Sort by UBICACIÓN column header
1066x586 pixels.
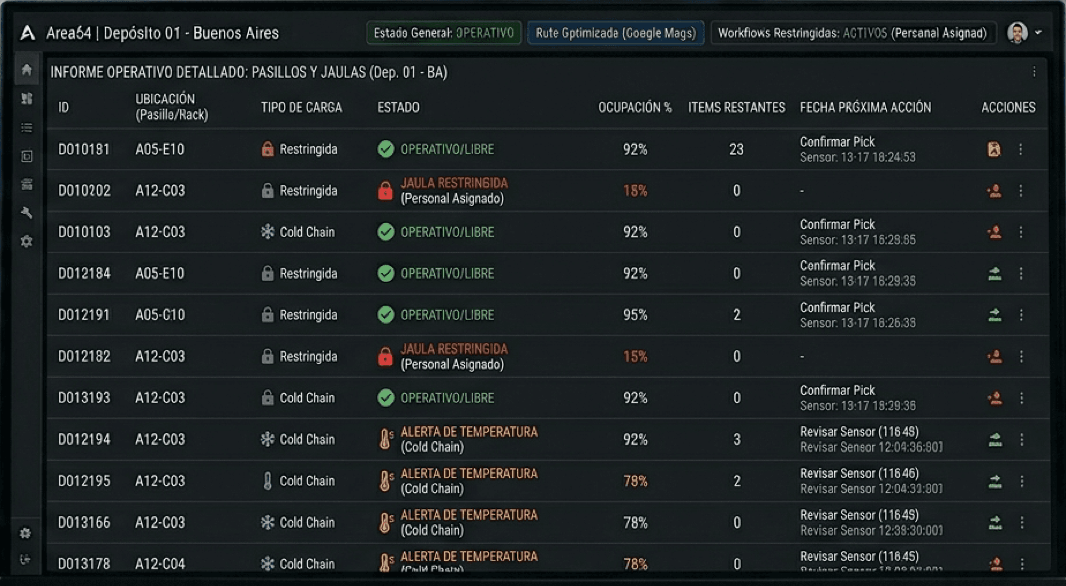tap(171, 107)
